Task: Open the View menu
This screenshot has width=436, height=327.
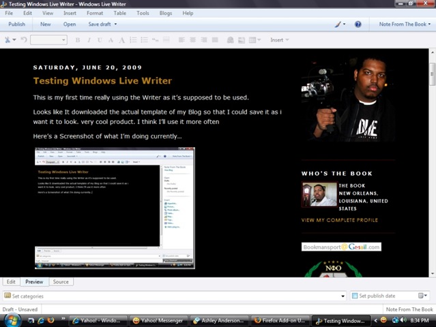Action: pos(48,13)
